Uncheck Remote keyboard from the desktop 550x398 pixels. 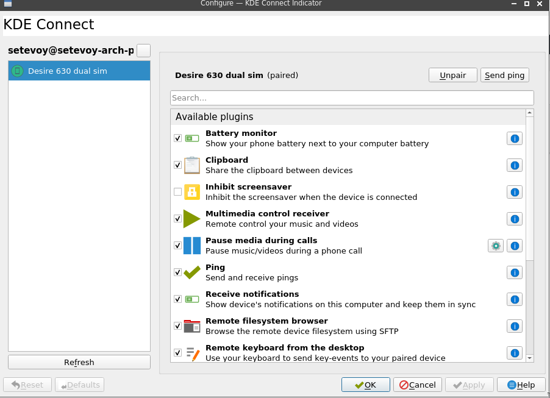click(177, 353)
